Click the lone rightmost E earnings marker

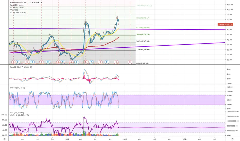tap(130, 62)
